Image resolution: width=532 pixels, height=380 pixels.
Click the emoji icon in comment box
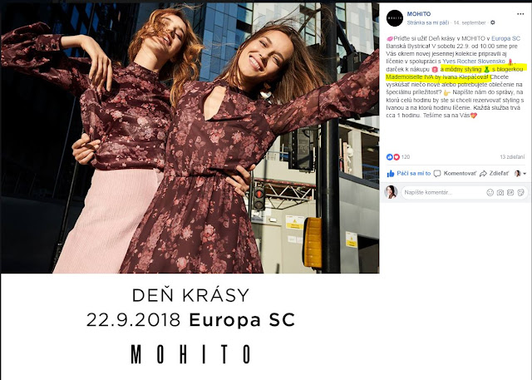coord(490,192)
